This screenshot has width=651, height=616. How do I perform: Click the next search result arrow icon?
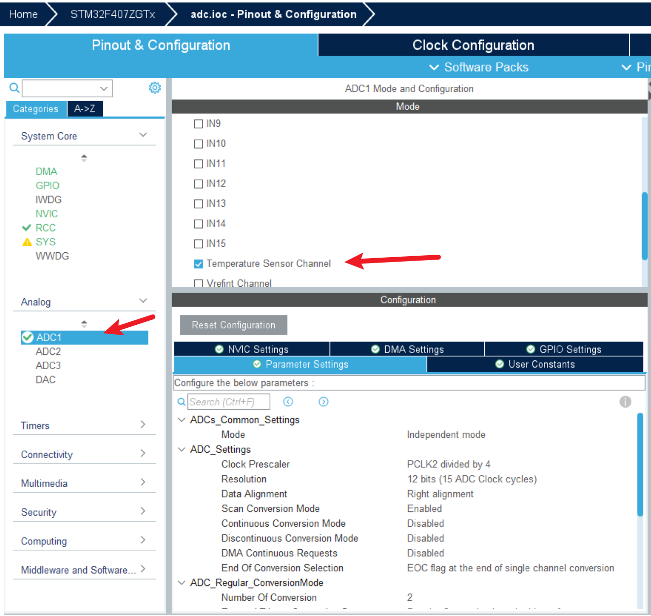click(x=324, y=402)
